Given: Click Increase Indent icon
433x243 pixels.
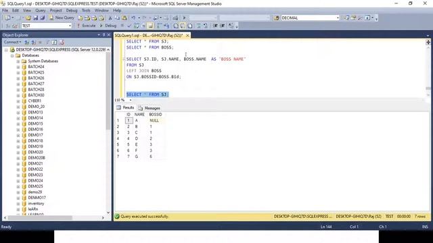Looking at the screenshot, I should click(223, 26).
